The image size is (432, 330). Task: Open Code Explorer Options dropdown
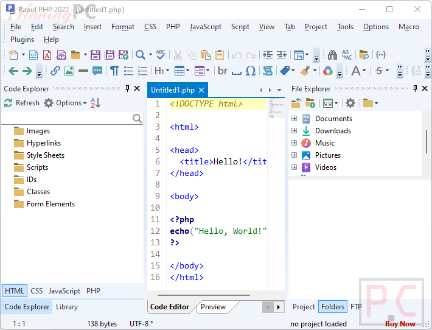click(65, 103)
